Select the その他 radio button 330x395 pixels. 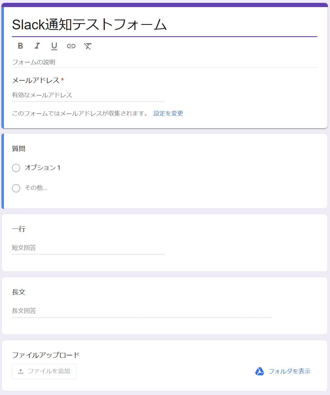[x=16, y=188]
